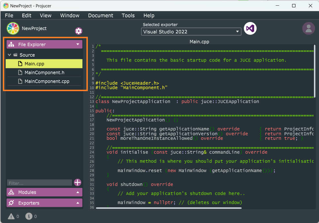The height and width of the screenshot is (223, 319).
Task: Select MainComponent.h in the file tree
Action: tap(44, 72)
